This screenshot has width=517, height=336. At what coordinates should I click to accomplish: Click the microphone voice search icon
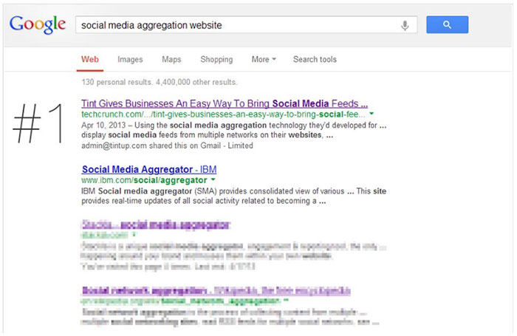click(x=405, y=25)
